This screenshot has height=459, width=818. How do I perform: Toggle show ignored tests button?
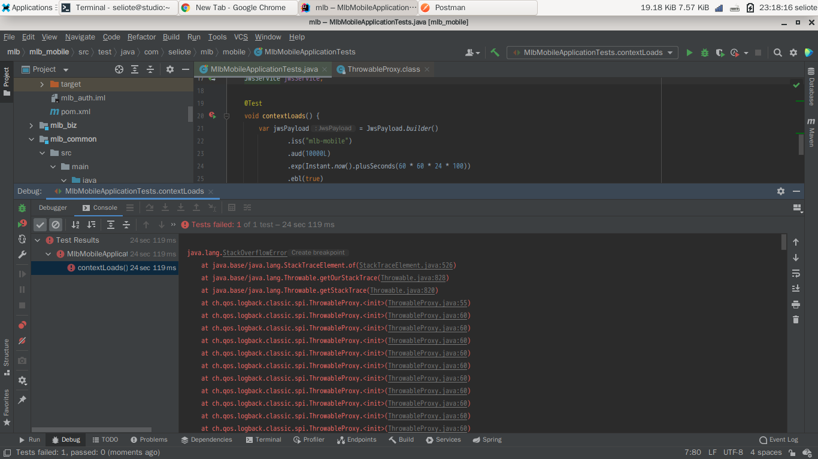click(56, 225)
